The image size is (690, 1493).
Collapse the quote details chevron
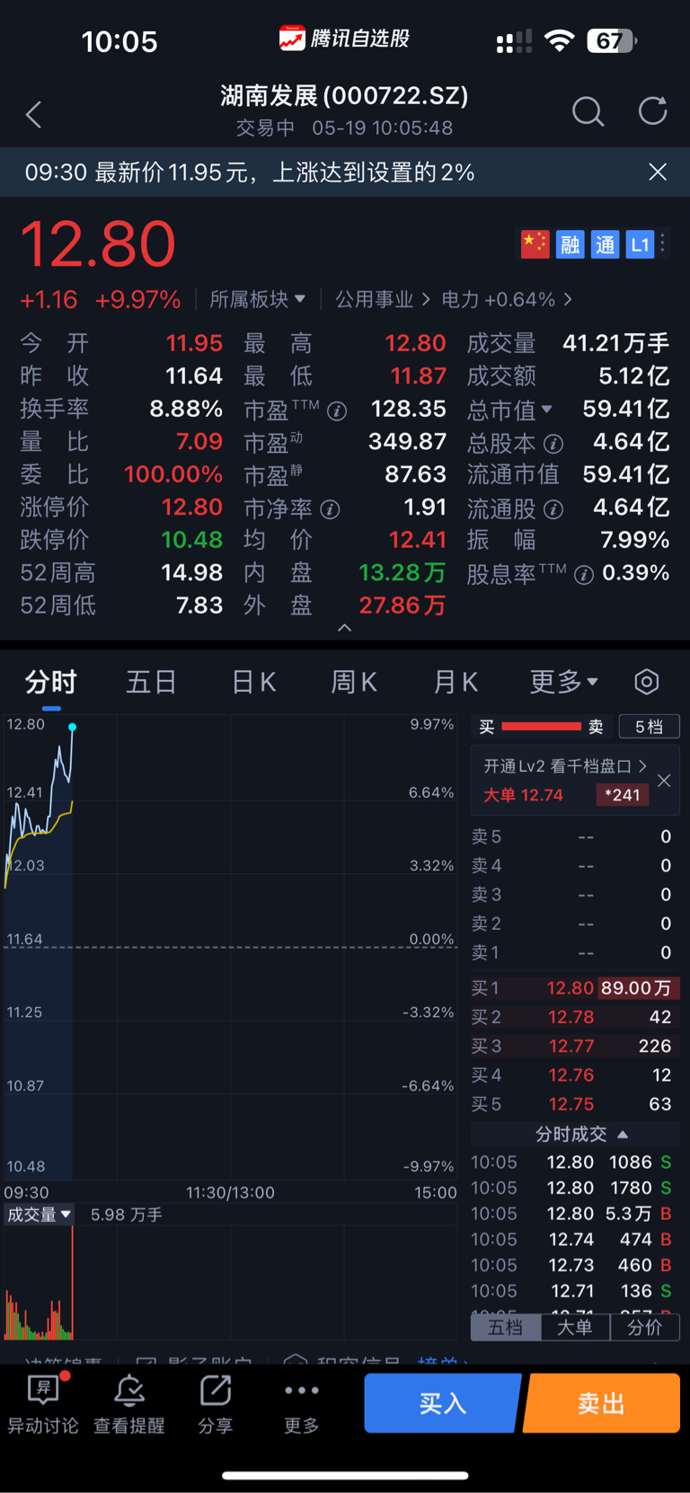point(344,628)
